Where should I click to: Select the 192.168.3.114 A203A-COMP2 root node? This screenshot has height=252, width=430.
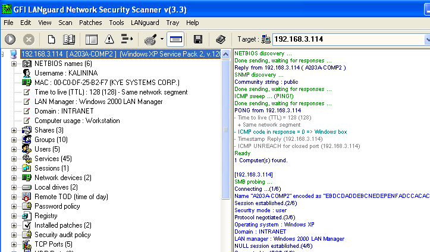pyautogui.click(x=121, y=54)
